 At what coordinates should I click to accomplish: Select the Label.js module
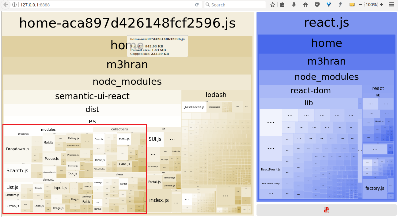tap(39, 206)
